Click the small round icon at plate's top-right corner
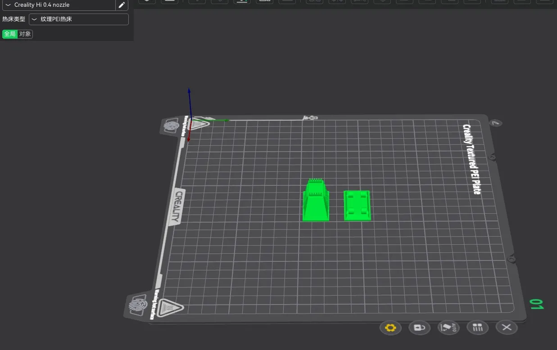 [496, 123]
